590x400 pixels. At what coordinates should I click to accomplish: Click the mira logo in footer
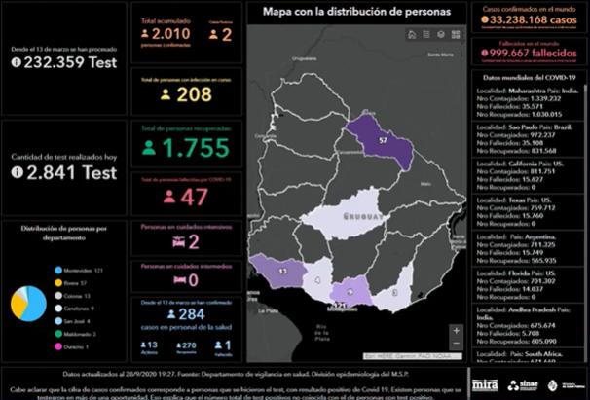click(486, 382)
